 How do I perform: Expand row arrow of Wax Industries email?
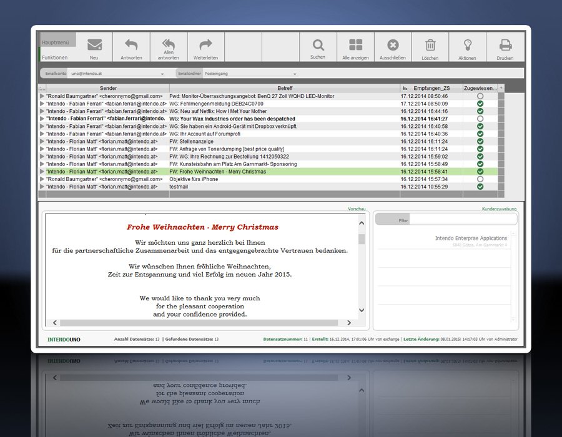click(42, 119)
